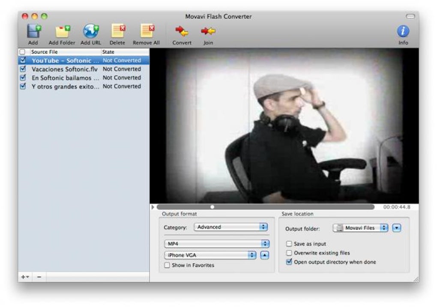The image size is (437, 307).
Task: Select the En Softonic bailamos row
Action: point(84,77)
